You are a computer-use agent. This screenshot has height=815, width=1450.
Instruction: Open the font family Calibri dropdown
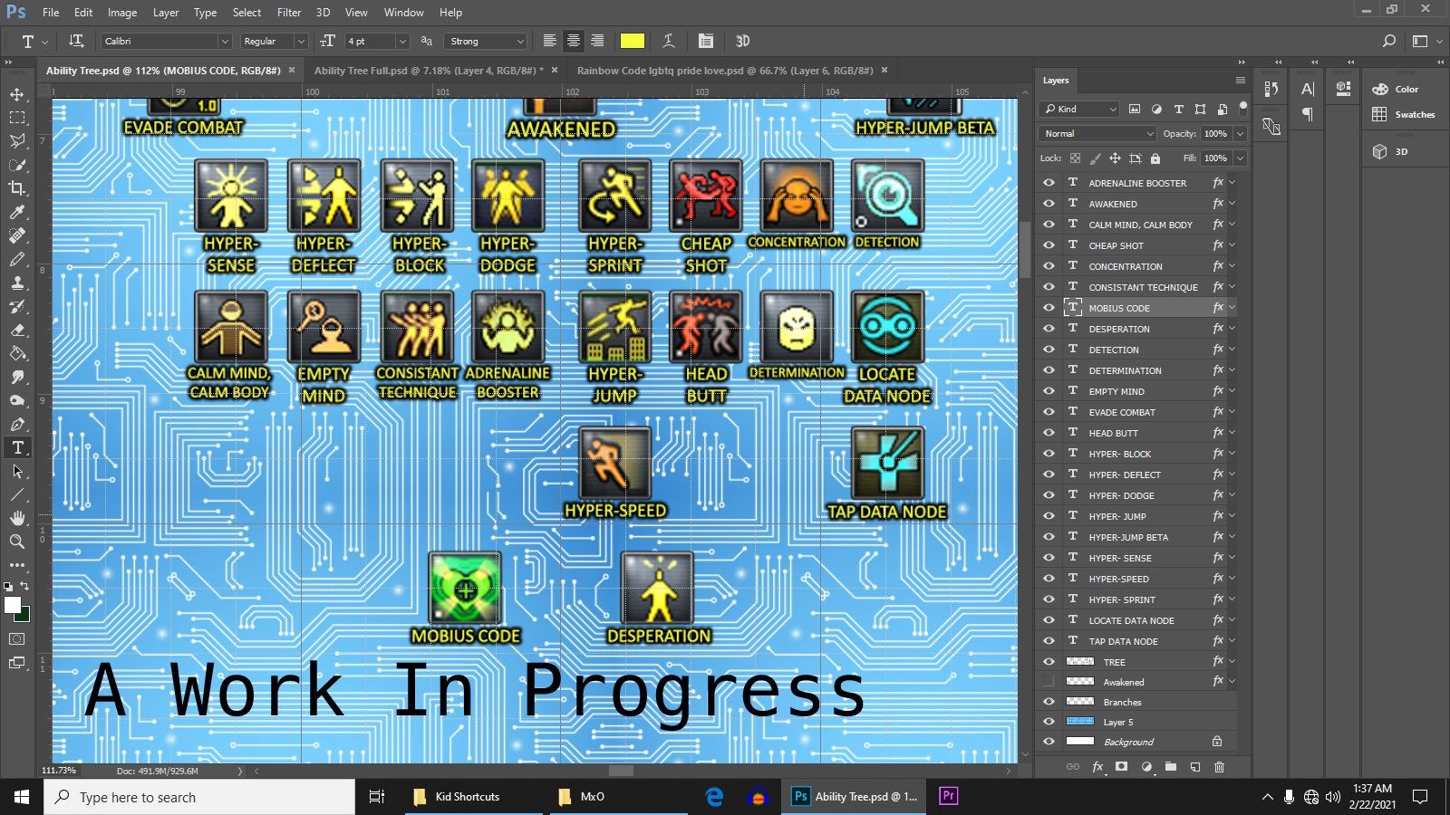224,42
